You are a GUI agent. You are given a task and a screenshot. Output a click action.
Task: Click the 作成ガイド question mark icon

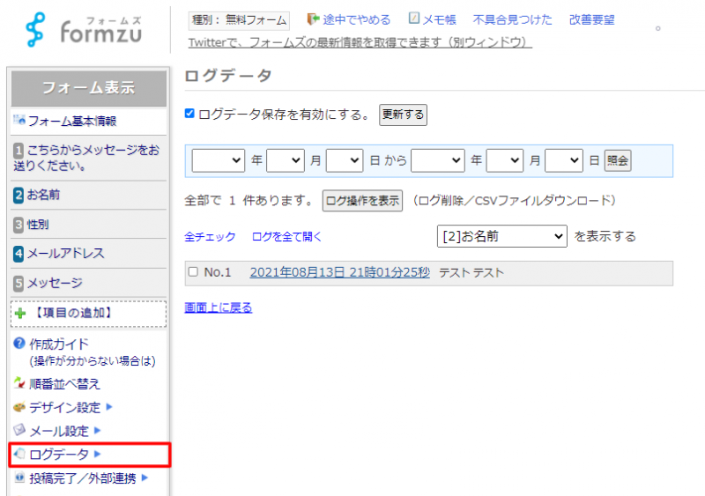click(x=19, y=344)
